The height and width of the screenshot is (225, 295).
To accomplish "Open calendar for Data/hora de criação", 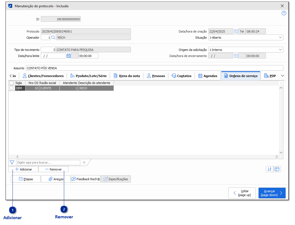I will [x=236, y=31].
